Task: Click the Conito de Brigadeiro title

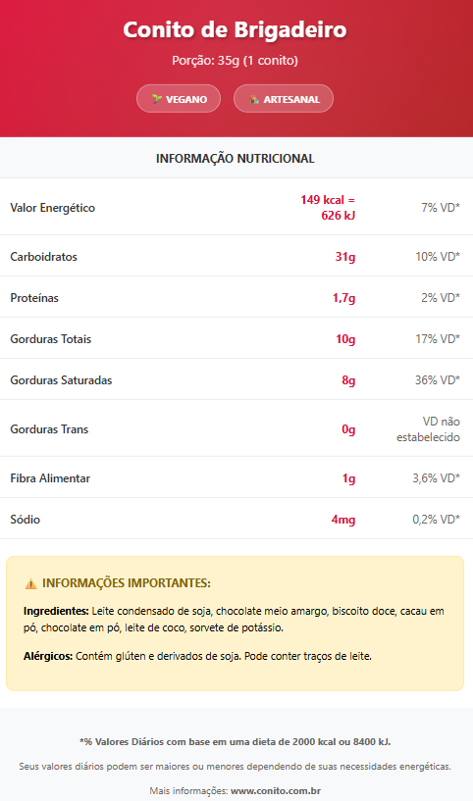Action: pos(235,29)
